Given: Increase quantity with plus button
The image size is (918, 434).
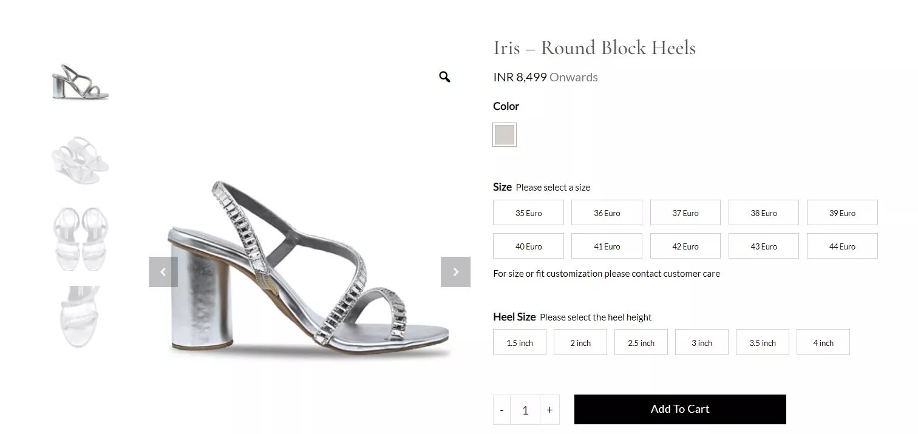Looking at the screenshot, I should (x=549, y=410).
